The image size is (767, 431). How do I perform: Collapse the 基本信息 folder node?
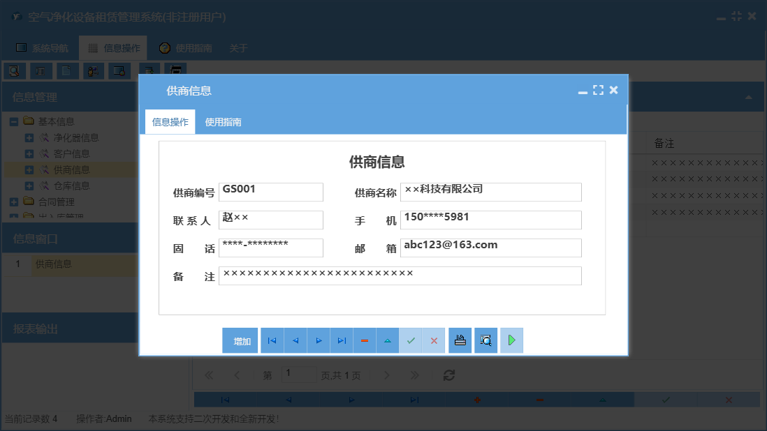coord(13,121)
